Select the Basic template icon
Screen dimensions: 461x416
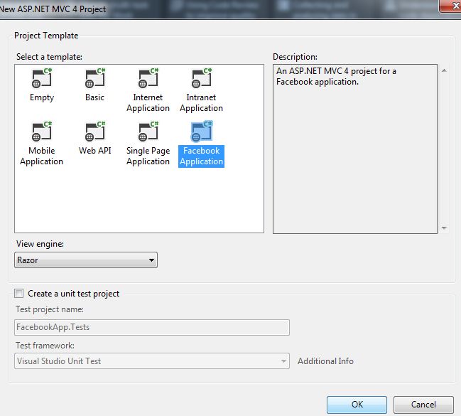click(x=95, y=78)
